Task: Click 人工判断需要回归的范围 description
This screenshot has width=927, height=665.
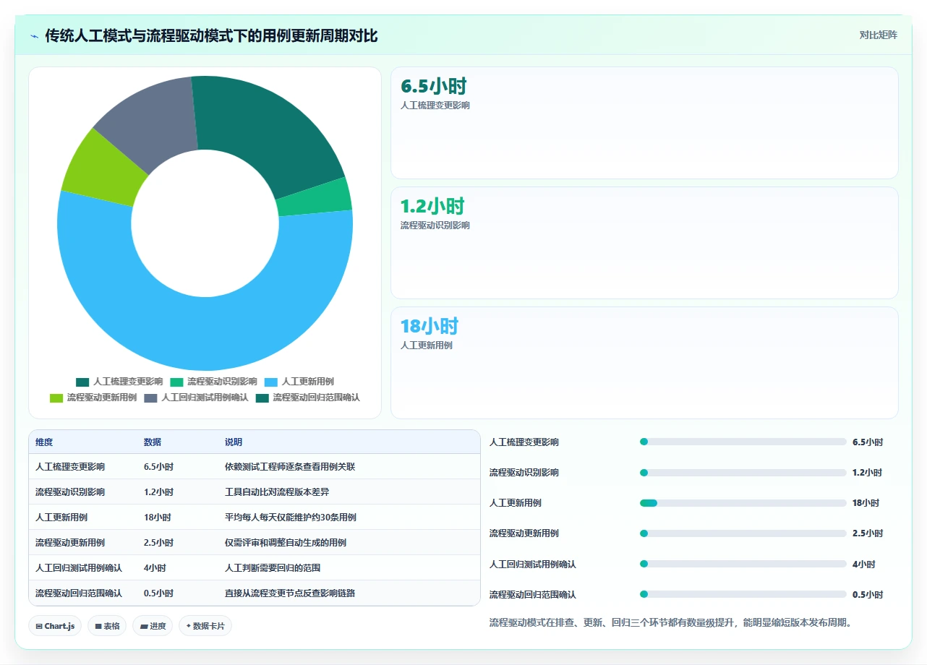Action: coord(273,568)
